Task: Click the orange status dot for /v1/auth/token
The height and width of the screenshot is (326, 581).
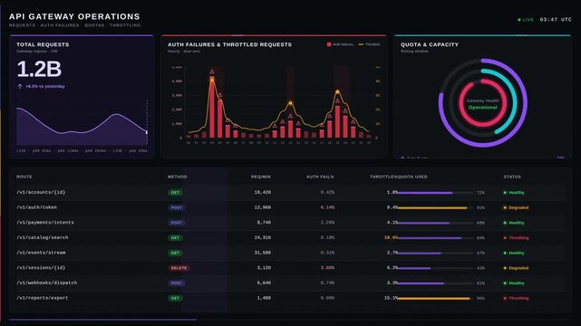Action: click(505, 207)
